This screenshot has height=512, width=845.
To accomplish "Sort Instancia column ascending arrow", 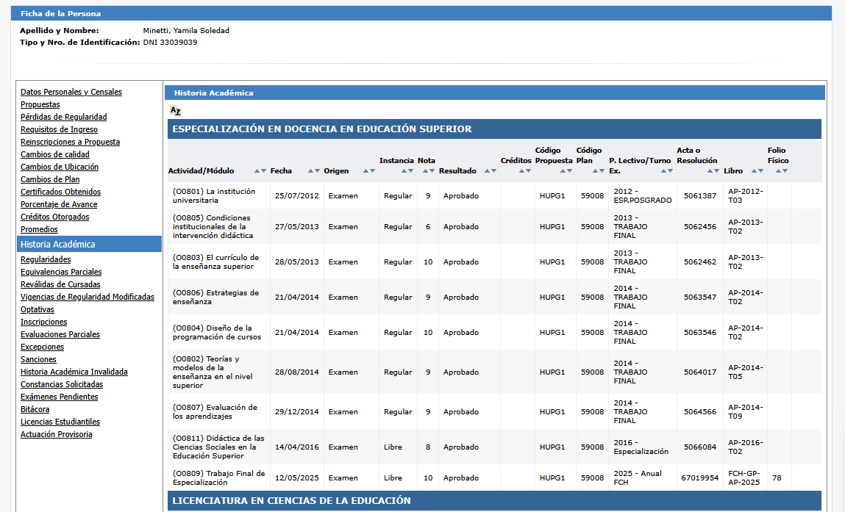I will point(404,170).
